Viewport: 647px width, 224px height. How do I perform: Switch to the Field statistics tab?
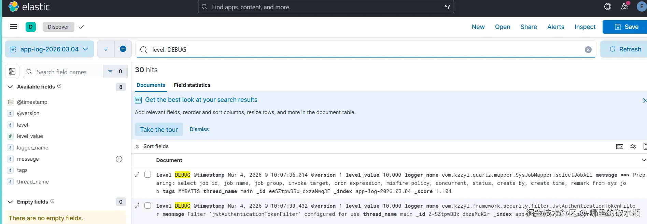[192, 85]
